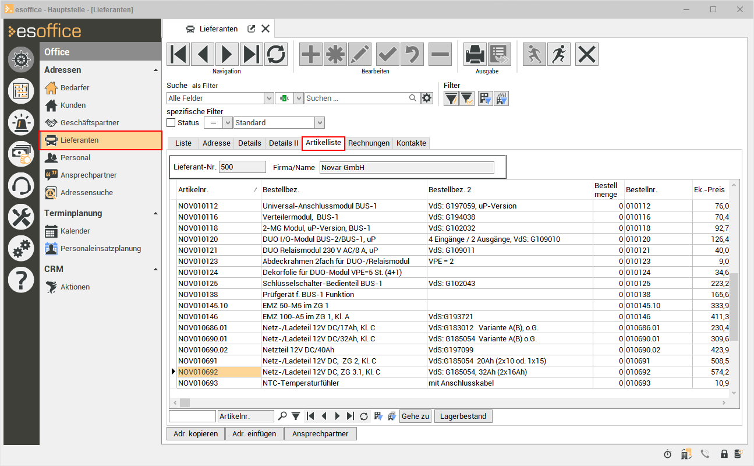Close the Lieferanten tab
Screen dimensions: 754x466
266,29
